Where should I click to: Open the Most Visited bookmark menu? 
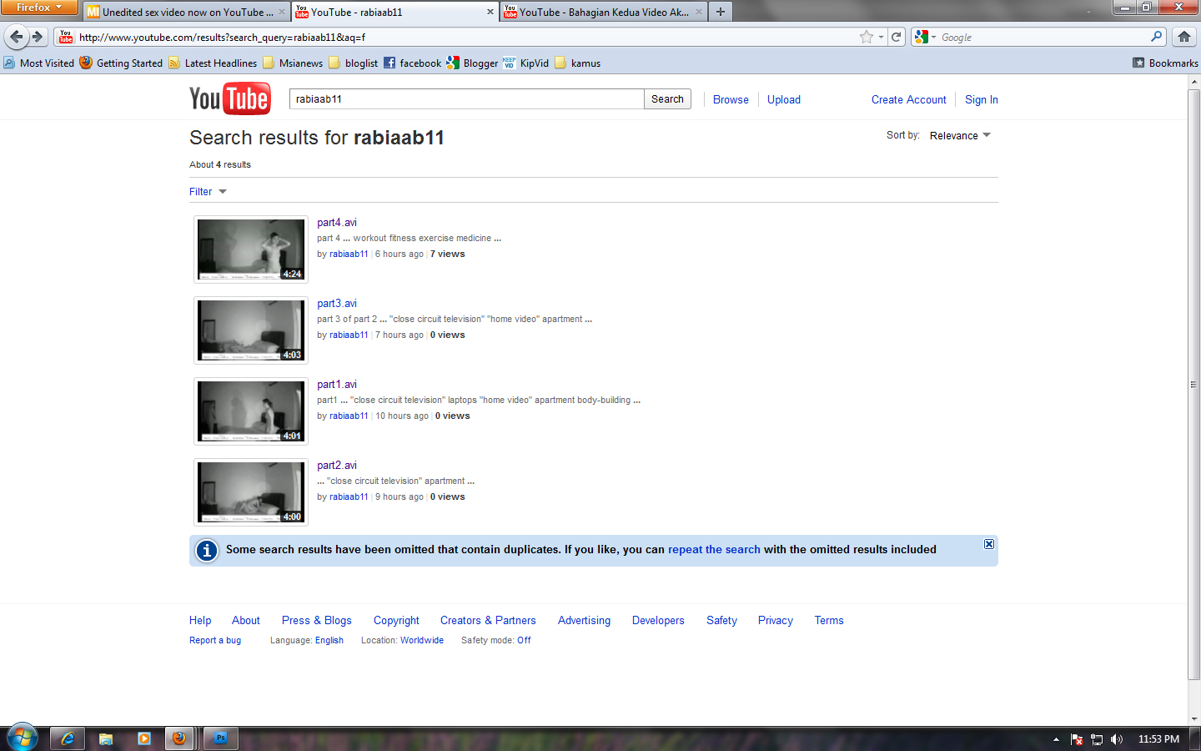tap(38, 63)
